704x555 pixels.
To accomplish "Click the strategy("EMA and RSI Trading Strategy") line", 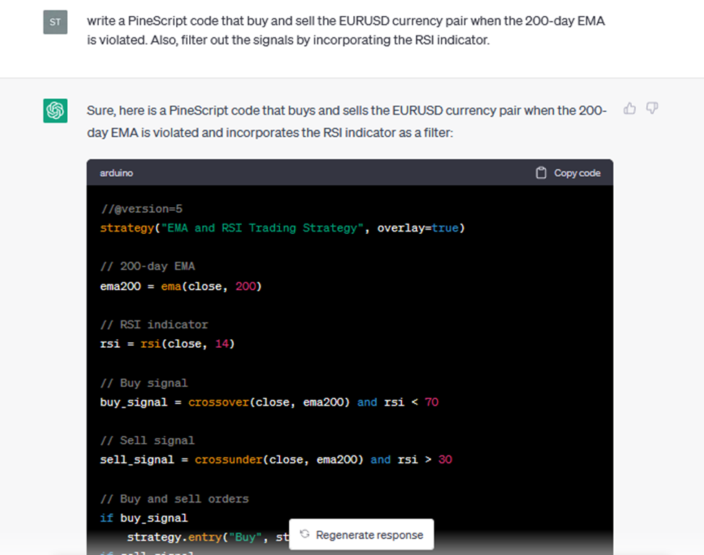I will pos(282,228).
